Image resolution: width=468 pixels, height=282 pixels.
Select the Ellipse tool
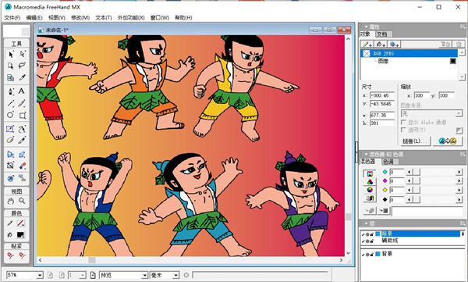(x=10, y=115)
